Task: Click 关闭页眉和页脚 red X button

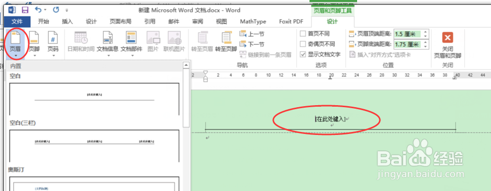Action: point(447,45)
